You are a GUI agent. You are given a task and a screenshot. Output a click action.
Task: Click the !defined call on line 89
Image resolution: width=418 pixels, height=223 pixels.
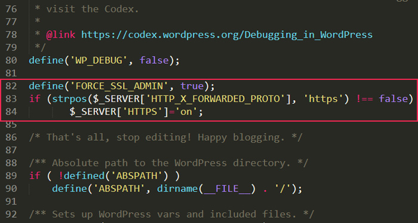[81, 176]
